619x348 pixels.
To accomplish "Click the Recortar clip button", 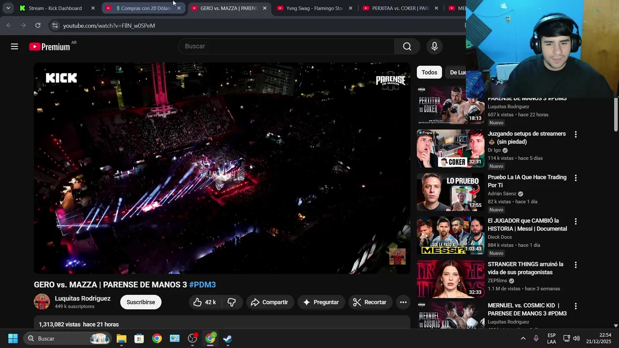I will 370,302.
